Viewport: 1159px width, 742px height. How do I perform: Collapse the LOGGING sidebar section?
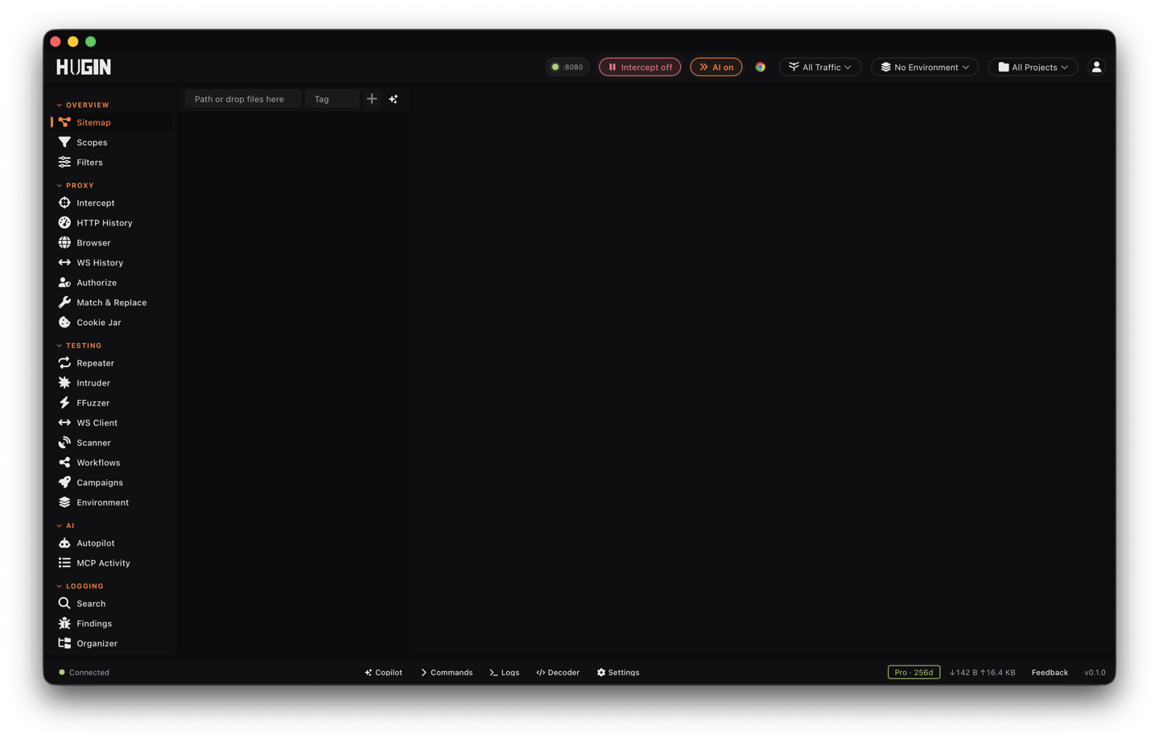tap(80, 587)
